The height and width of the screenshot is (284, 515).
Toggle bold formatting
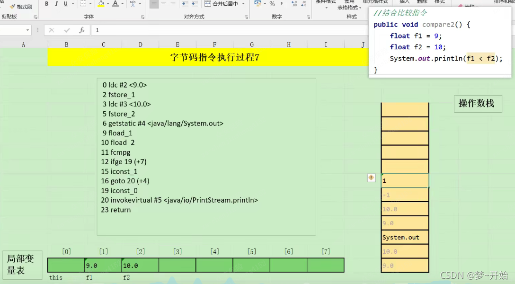click(47, 4)
